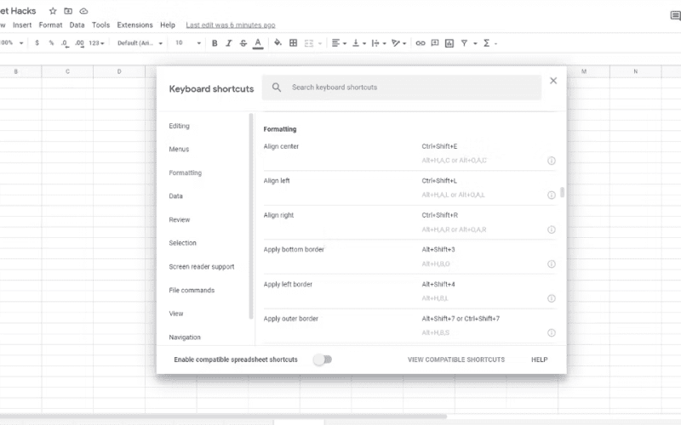Click the move to folder icon
Image resolution: width=681 pixels, height=425 pixels.
pyautogui.click(x=68, y=11)
